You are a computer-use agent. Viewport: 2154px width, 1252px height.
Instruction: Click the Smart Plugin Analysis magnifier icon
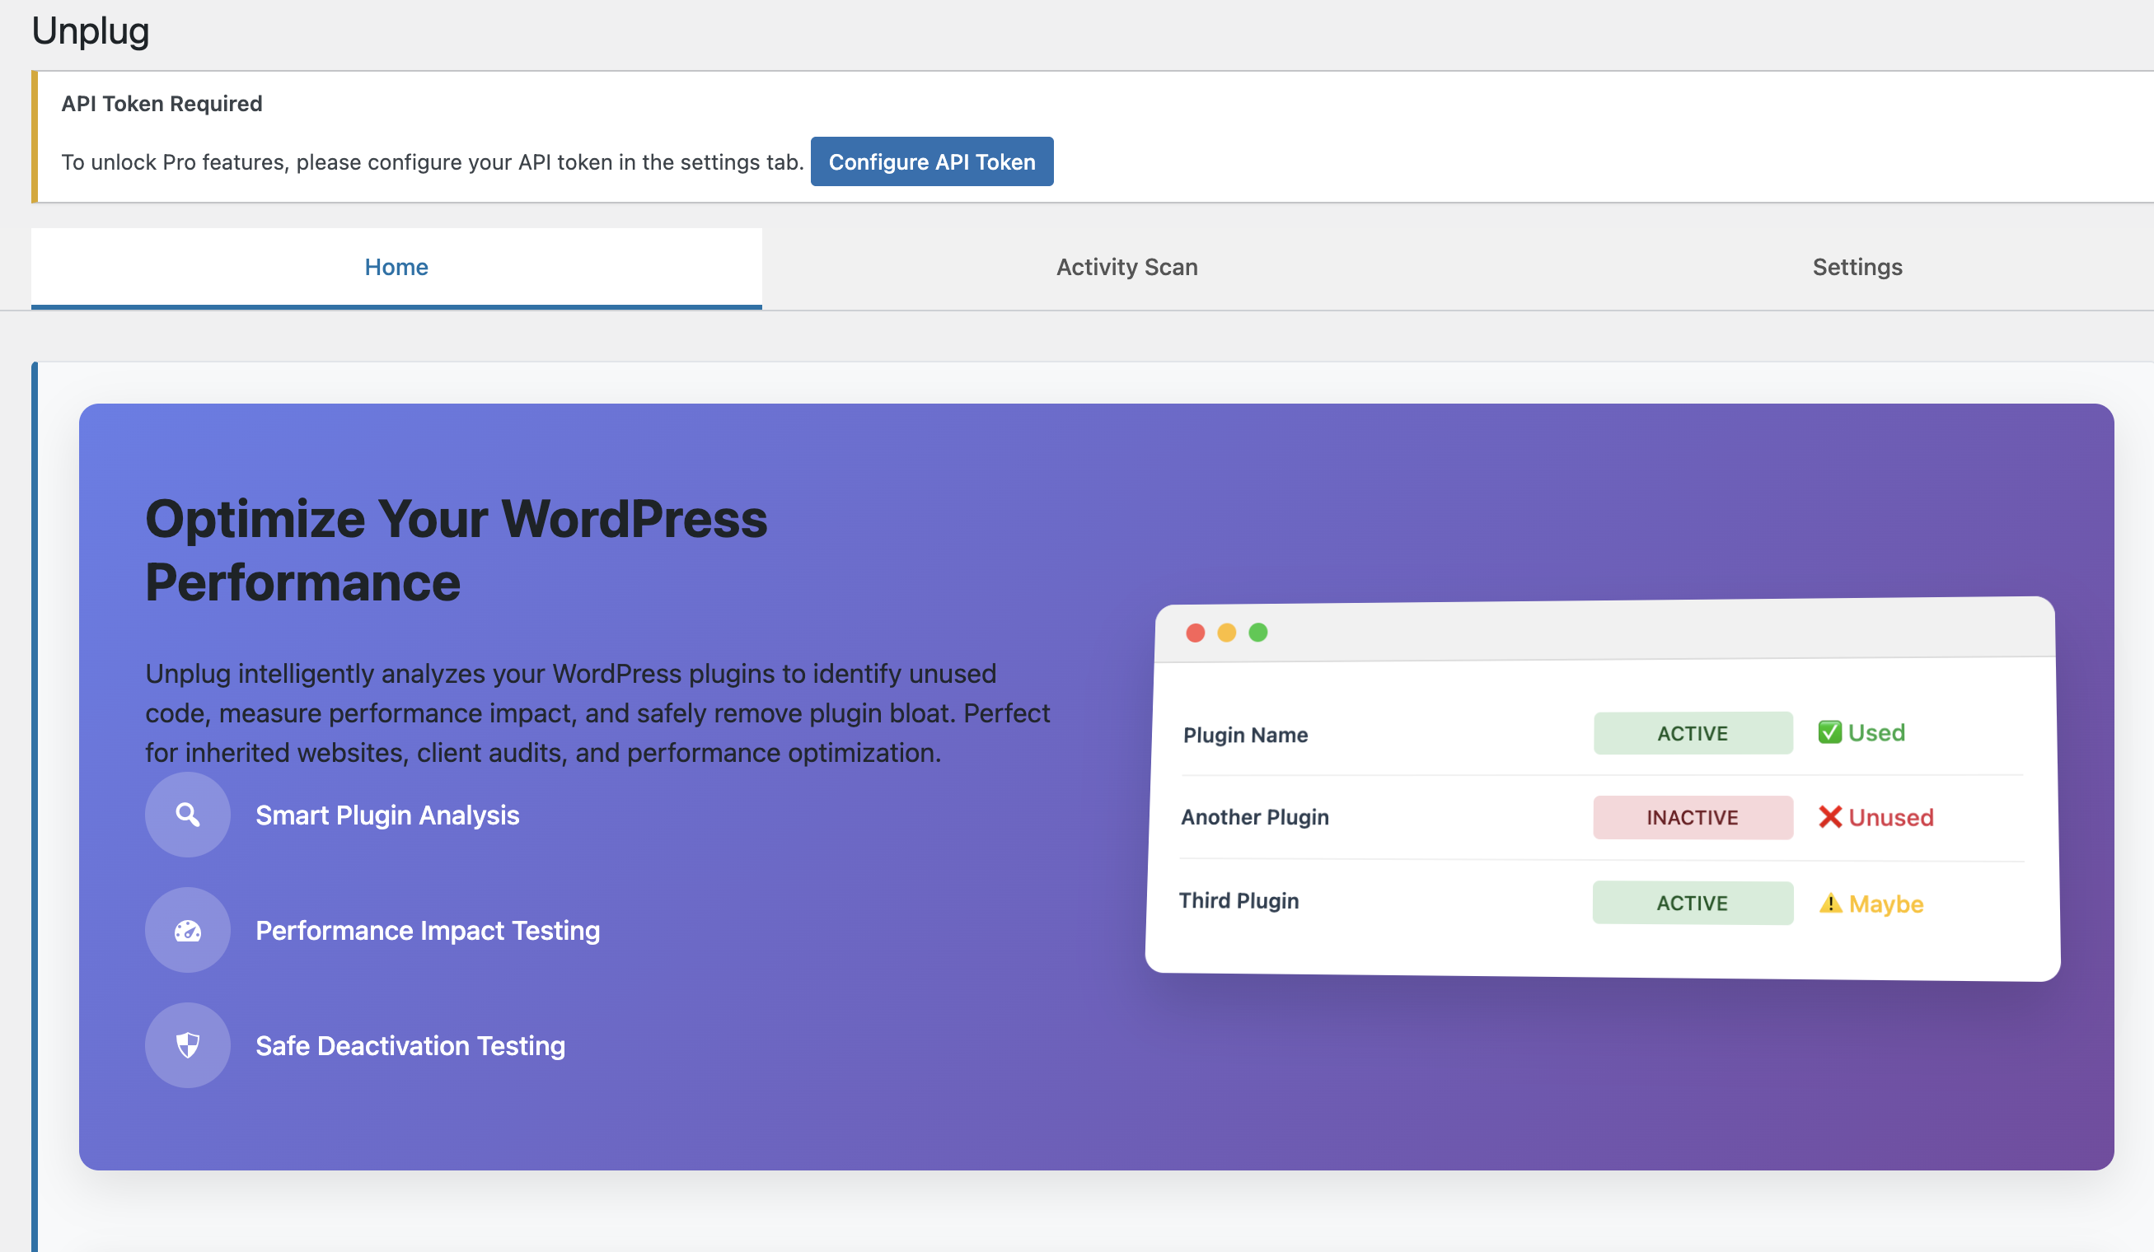point(188,815)
